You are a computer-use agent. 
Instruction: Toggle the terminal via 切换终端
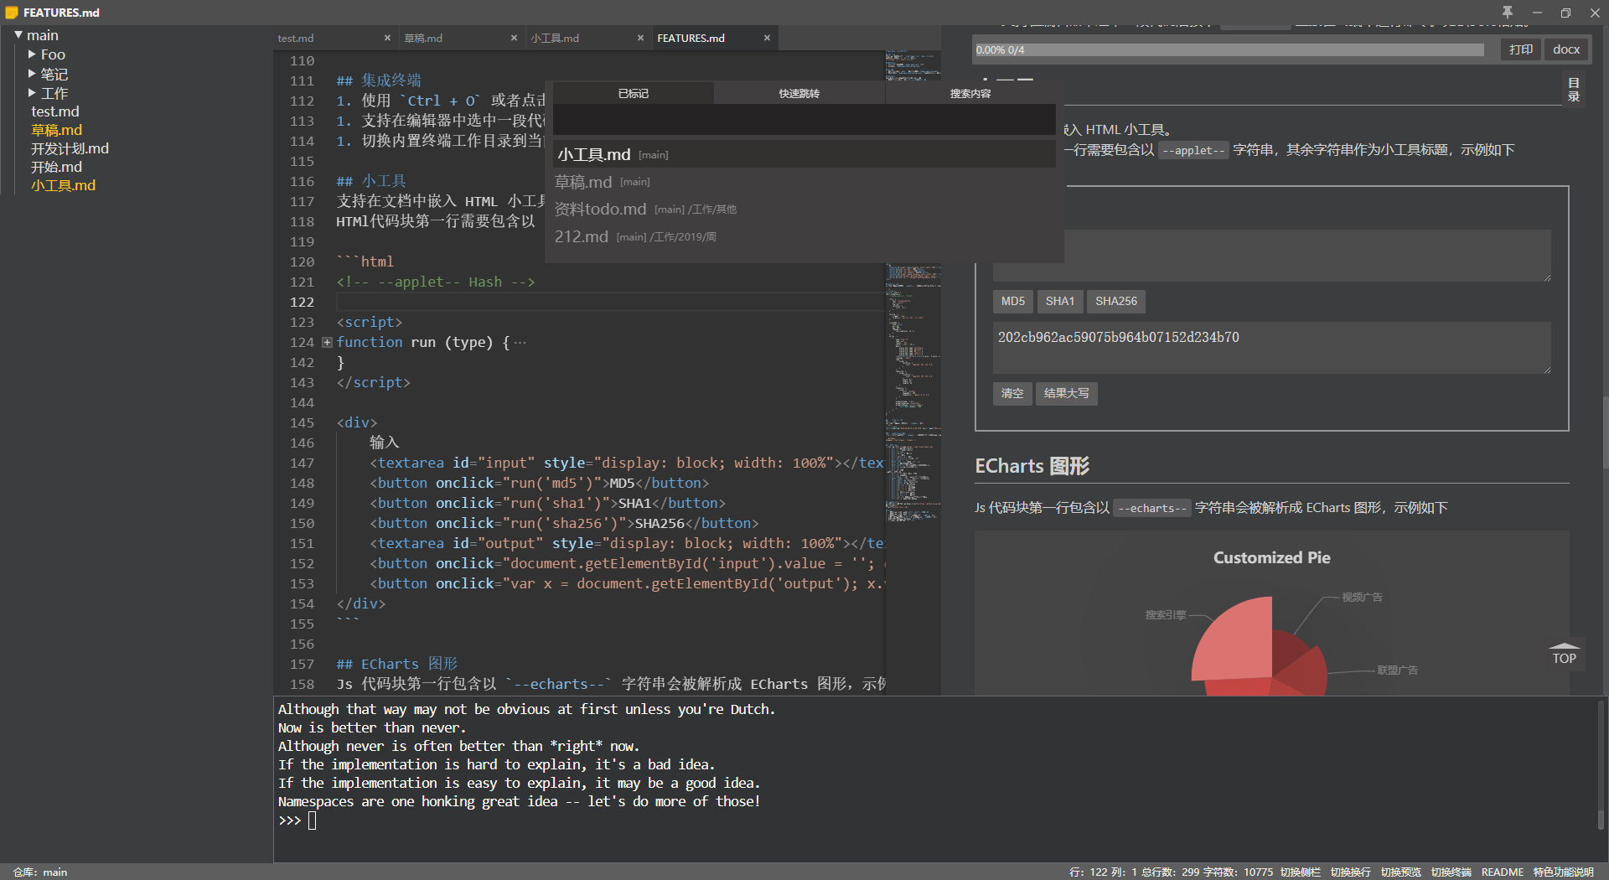(1451, 872)
